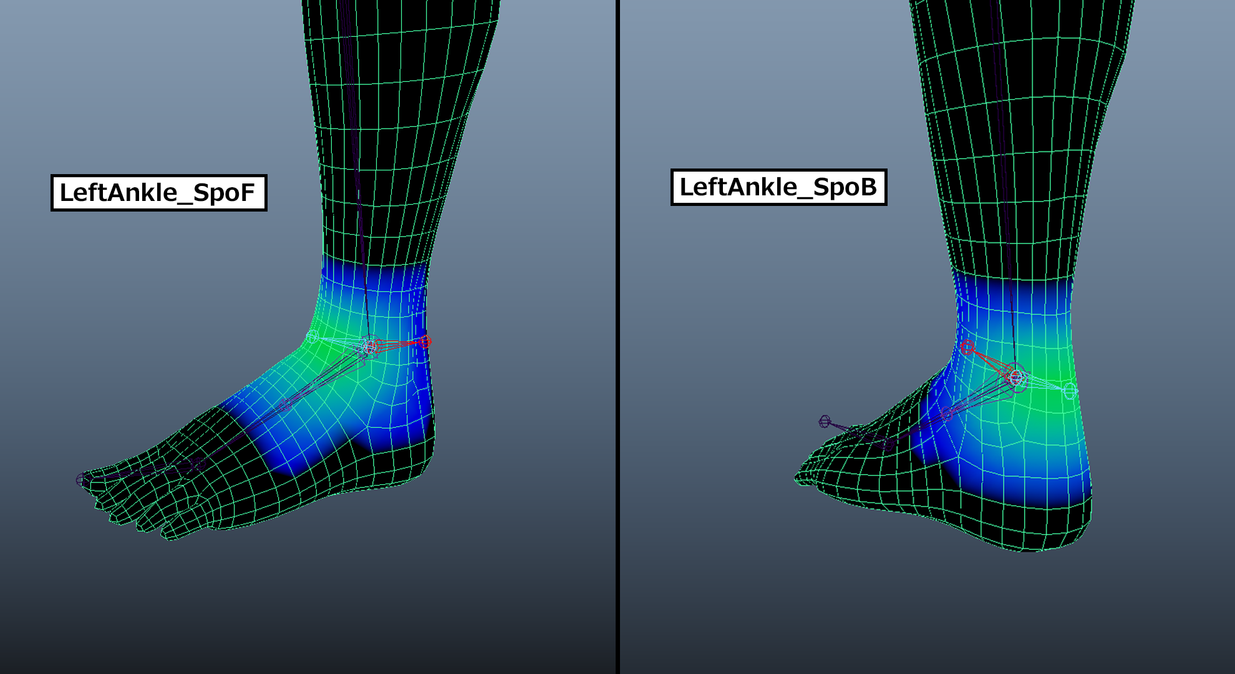Select central ankle joint in left panel

[370, 347]
